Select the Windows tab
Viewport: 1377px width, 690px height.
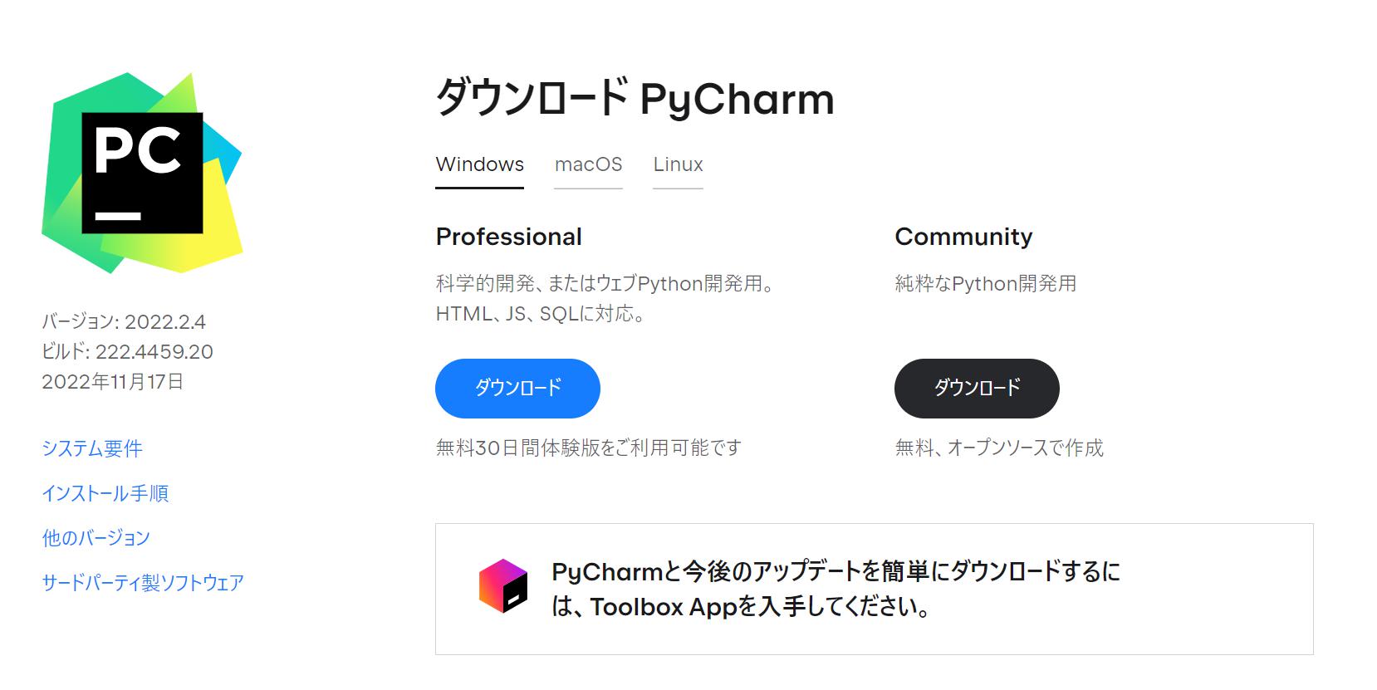pyautogui.click(x=479, y=164)
